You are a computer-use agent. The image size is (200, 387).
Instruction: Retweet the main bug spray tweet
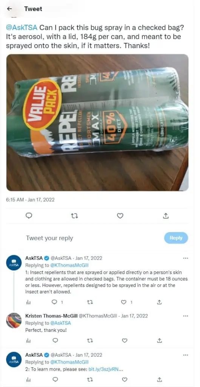74,216
